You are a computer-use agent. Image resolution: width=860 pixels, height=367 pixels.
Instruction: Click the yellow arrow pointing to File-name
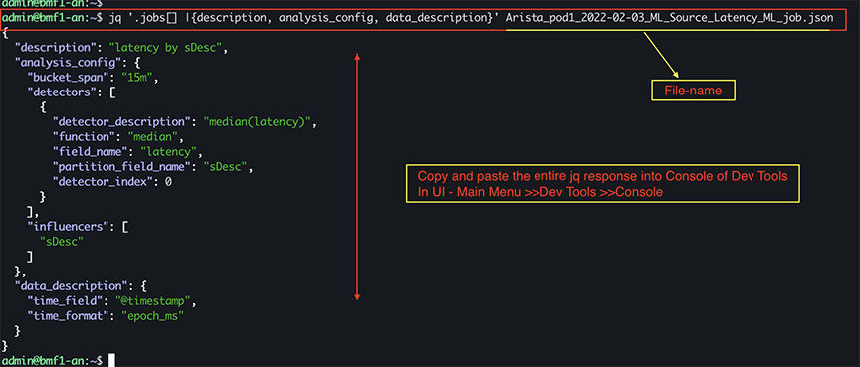coord(662,55)
